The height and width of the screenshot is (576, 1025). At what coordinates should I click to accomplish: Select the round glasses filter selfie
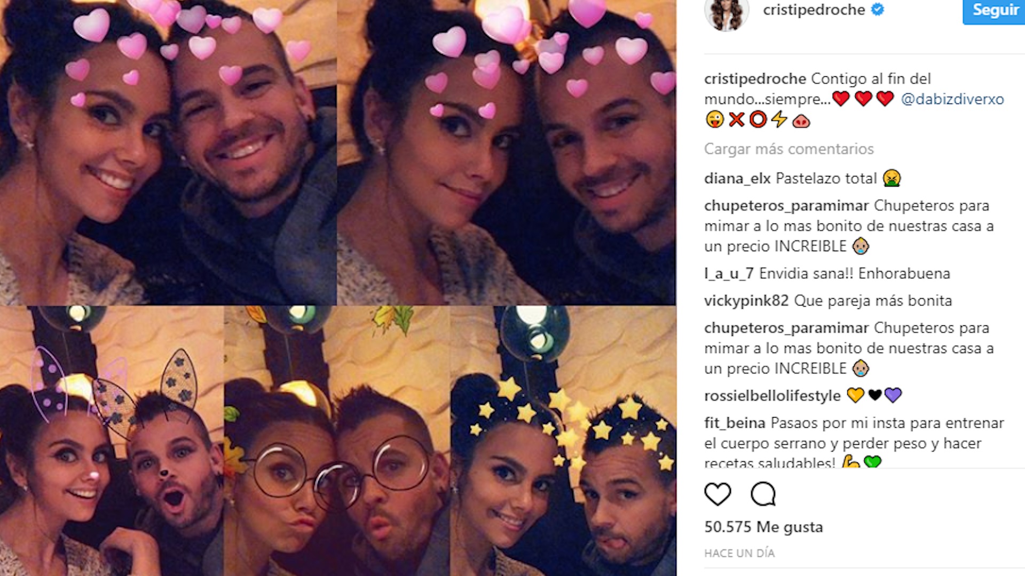coord(337,441)
